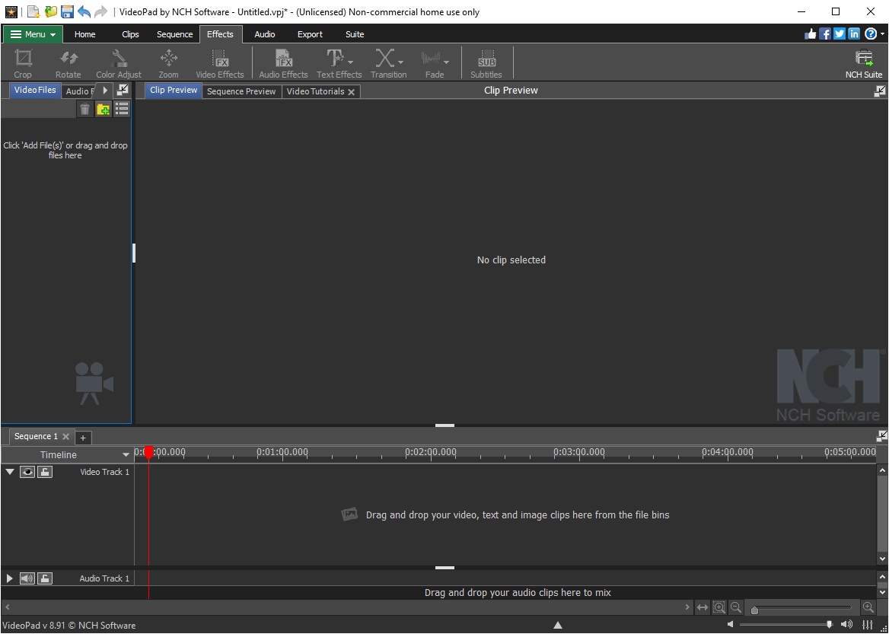Open the Timeline mode dropdown
The height and width of the screenshot is (634, 889).
pos(126,455)
